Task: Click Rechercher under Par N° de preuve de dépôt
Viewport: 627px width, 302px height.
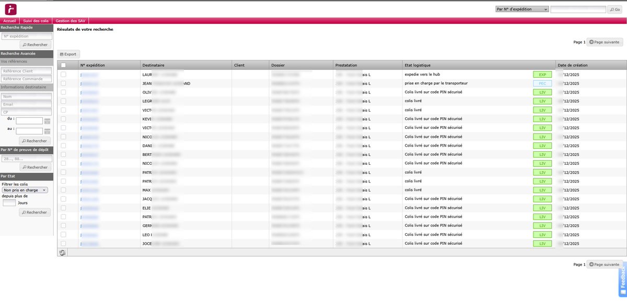Action: (35, 167)
